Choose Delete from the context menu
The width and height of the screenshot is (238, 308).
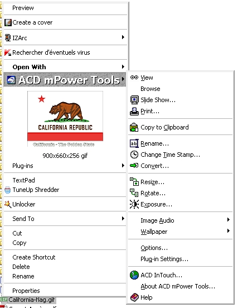click(x=65, y=267)
